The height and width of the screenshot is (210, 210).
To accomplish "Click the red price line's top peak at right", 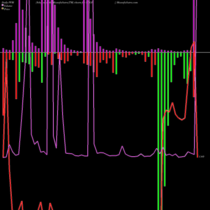I will pyautogui.click(x=194, y=42).
